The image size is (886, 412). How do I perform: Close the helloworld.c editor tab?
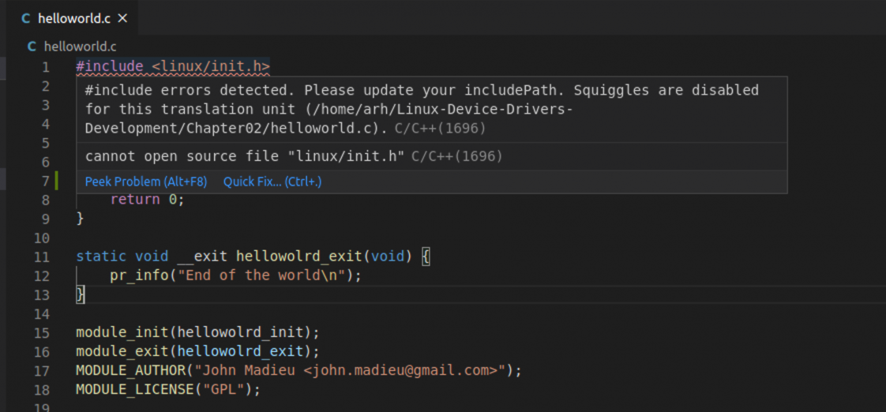(122, 18)
